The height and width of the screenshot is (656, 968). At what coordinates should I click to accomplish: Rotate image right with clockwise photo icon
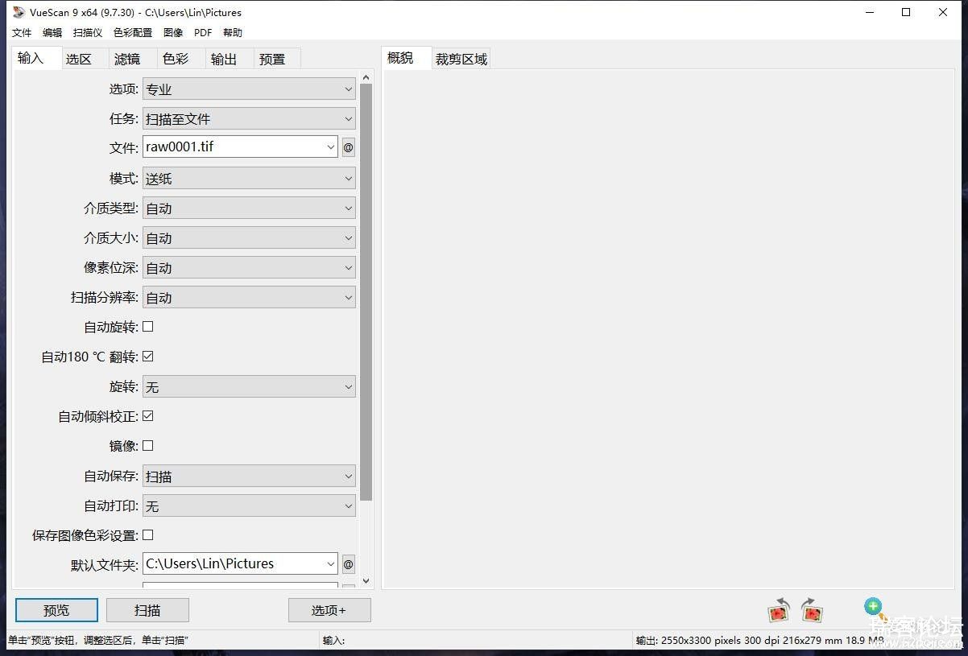[813, 610]
